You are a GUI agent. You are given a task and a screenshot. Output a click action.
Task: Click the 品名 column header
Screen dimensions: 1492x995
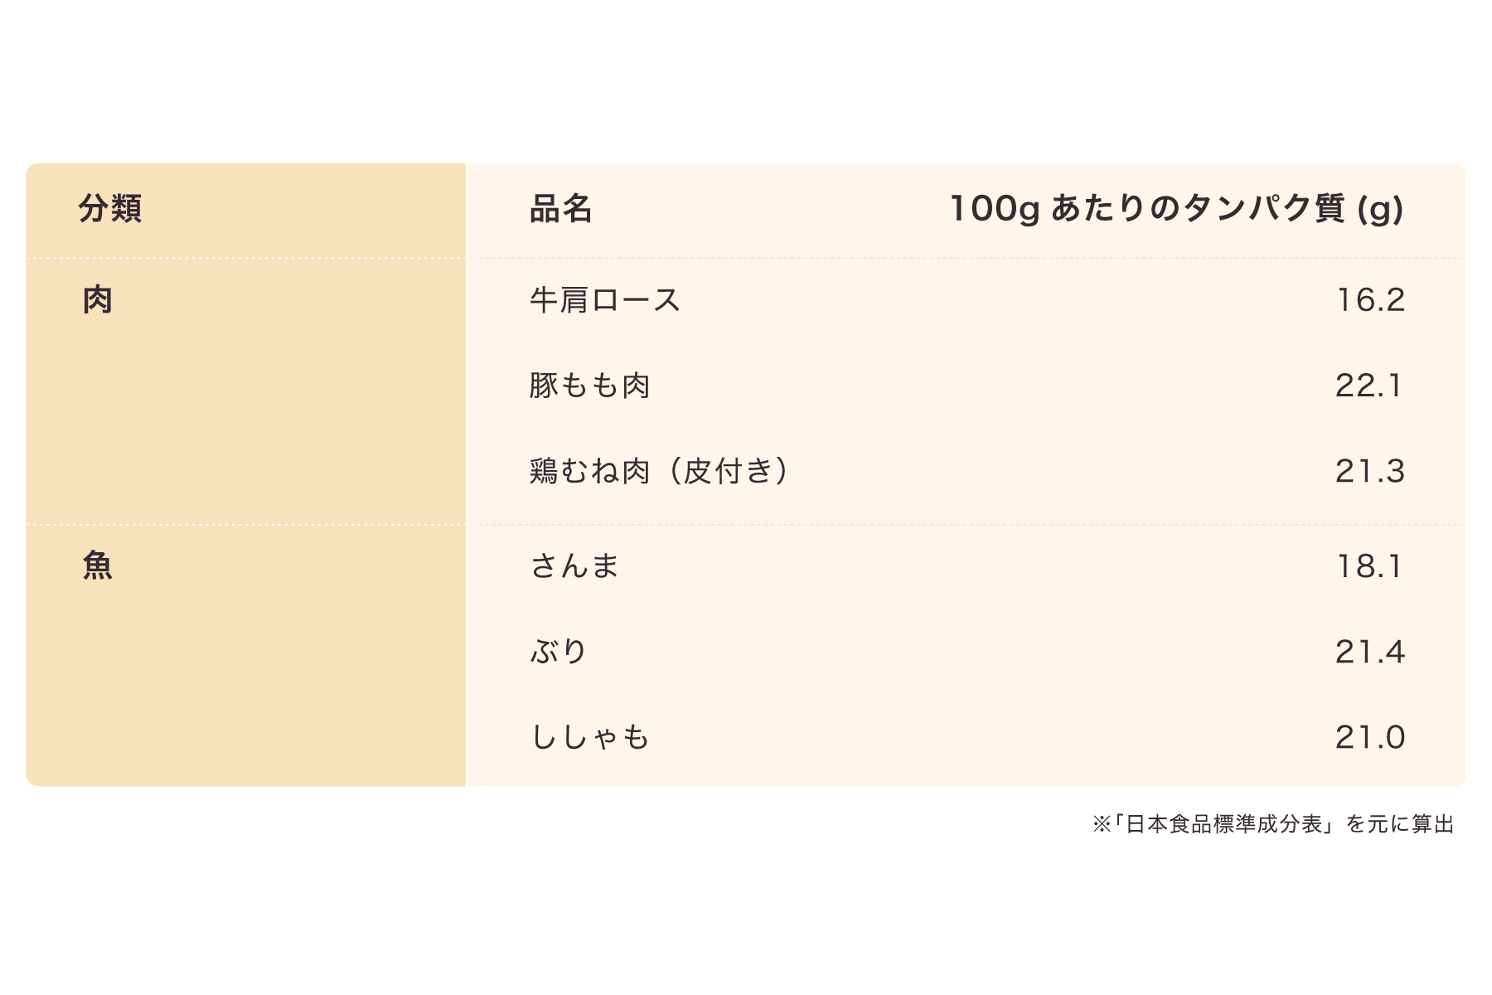pyautogui.click(x=561, y=209)
